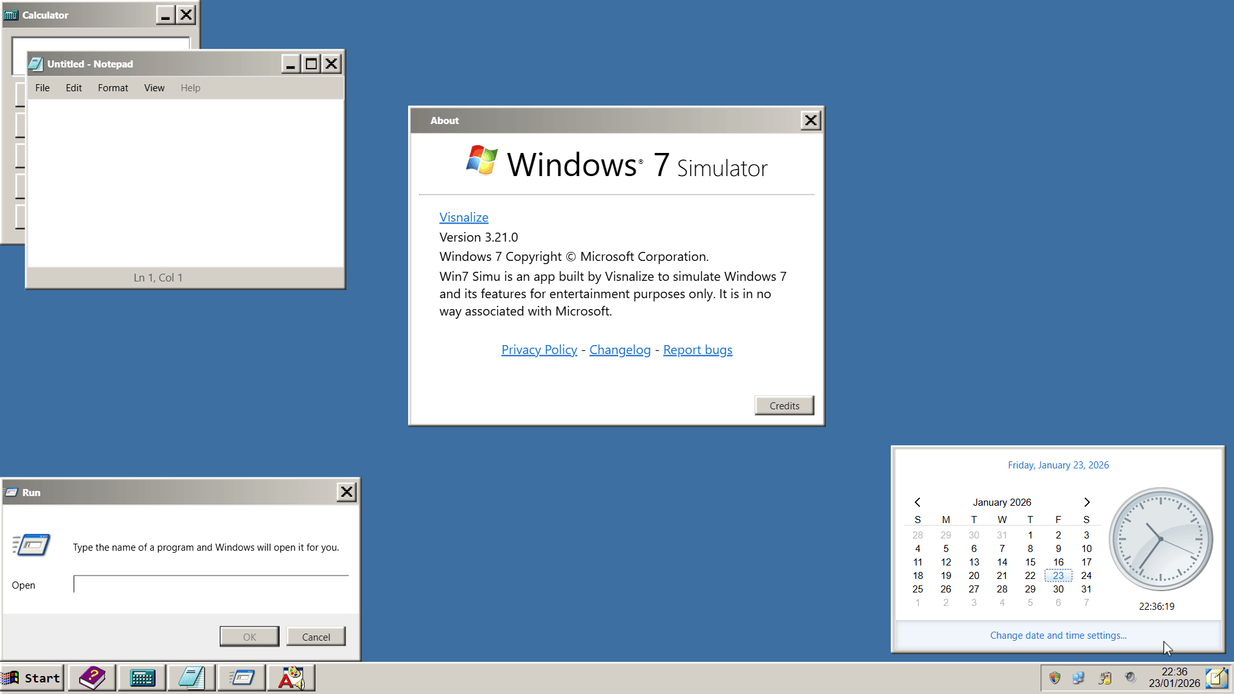Activate the Notepad taskbar icon

tap(192, 678)
